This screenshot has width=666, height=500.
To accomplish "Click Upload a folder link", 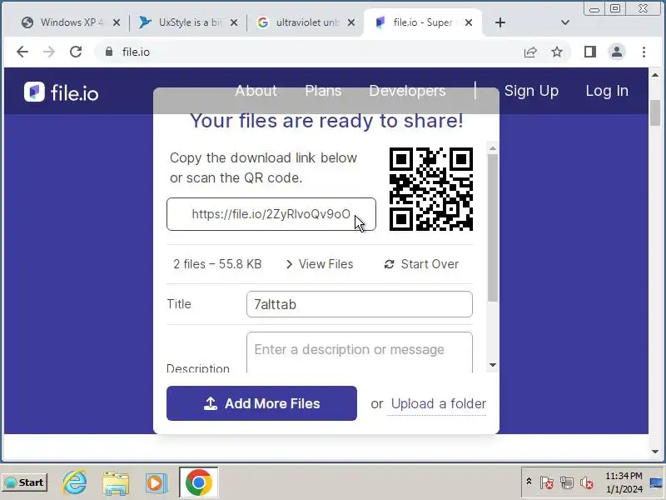I will coord(439,403).
